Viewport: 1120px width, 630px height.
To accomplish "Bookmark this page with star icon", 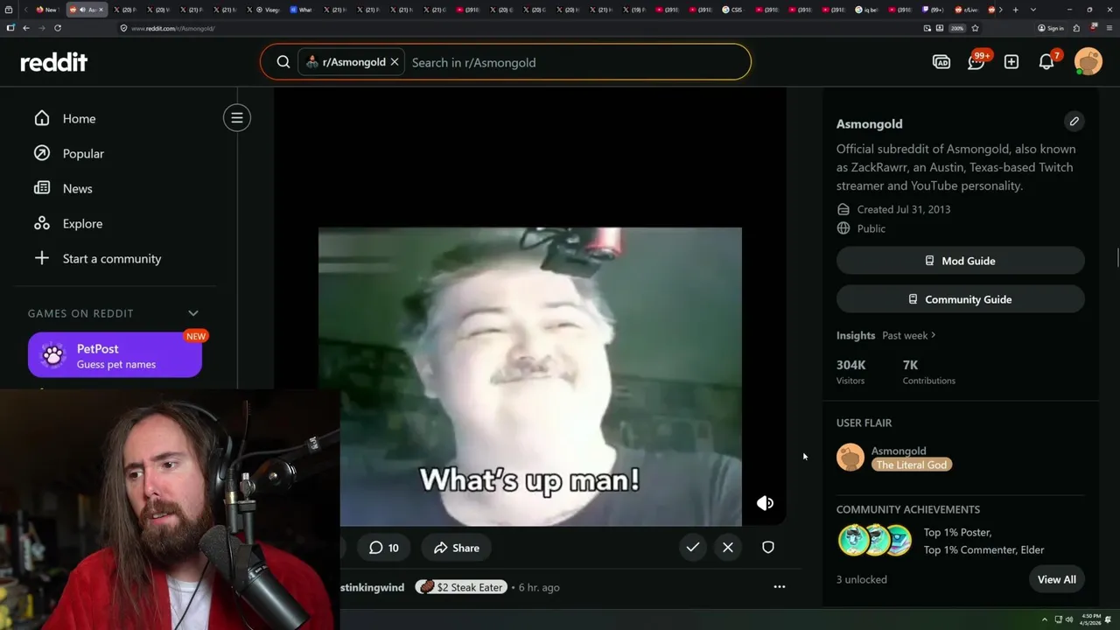I will [975, 28].
